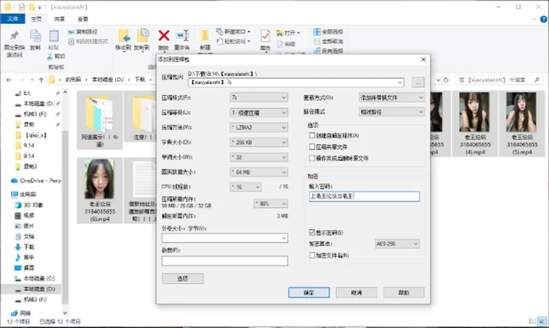Enable 压缩共享文件 checkbox
The height and width of the screenshot is (328, 549).
coord(312,147)
